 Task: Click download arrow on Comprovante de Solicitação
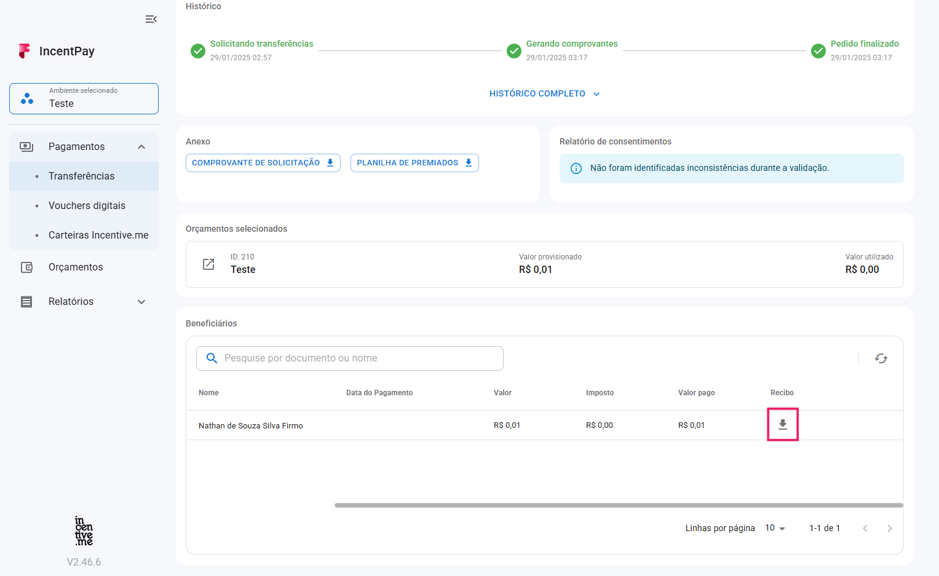click(330, 163)
